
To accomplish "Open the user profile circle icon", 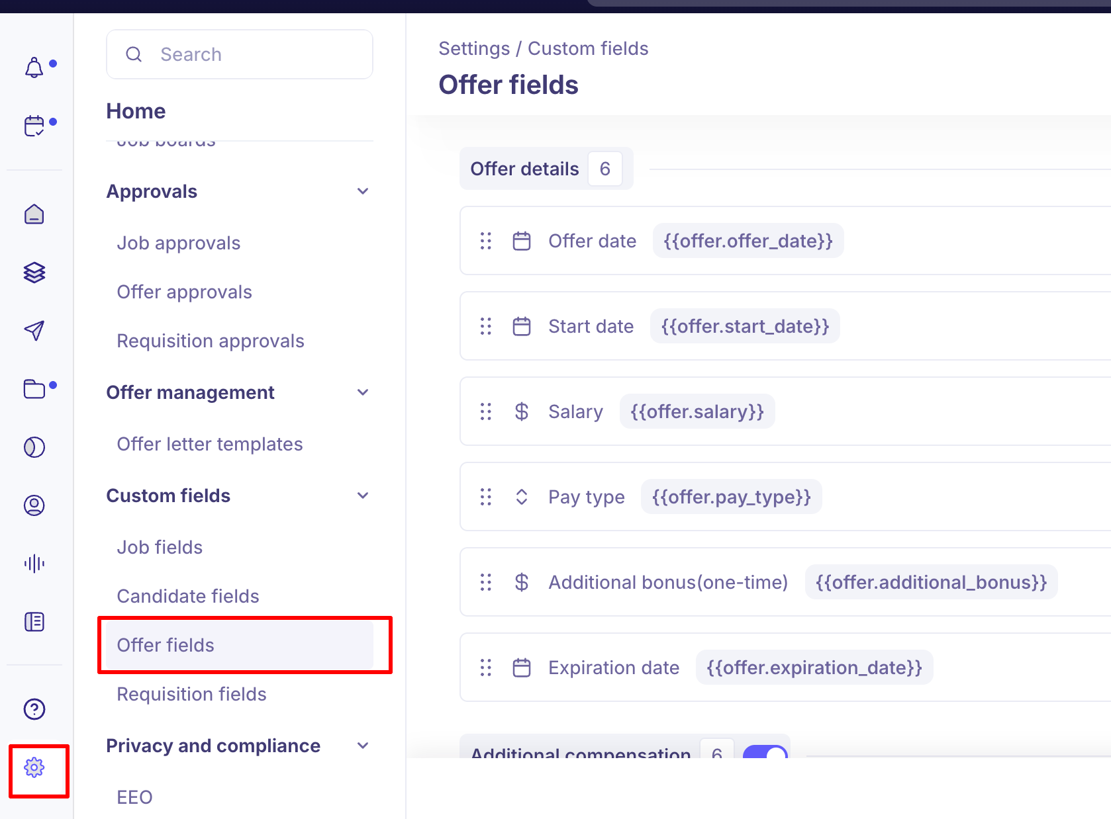I will pyautogui.click(x=34, y=505).
